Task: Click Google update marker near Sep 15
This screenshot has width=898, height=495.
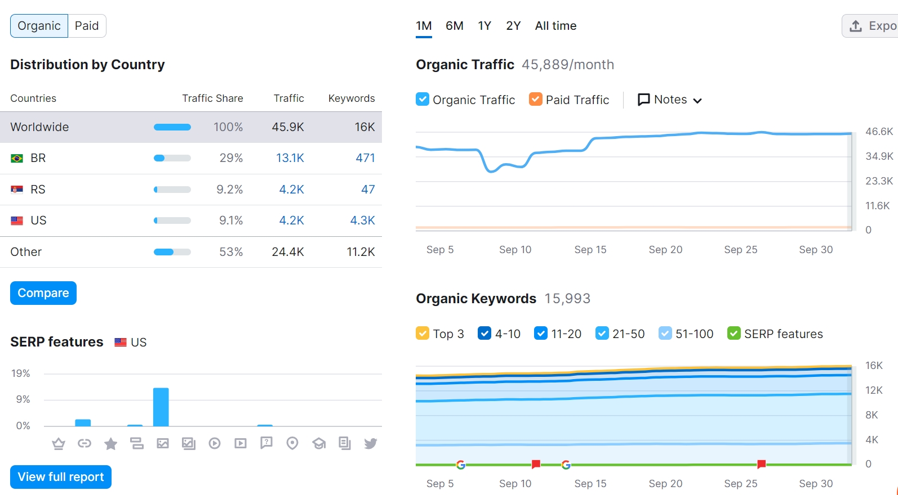Action: pyautogui.click(x=566, y=465)
